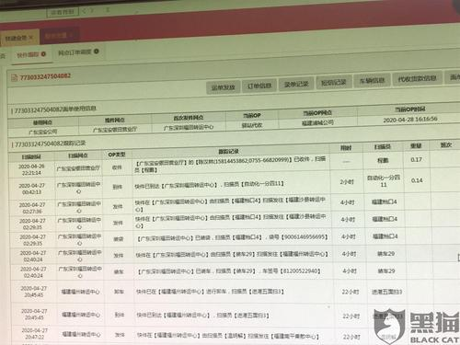Close the second purple top tab
Viewport: 460px width, 345px height.
point(71,35)
